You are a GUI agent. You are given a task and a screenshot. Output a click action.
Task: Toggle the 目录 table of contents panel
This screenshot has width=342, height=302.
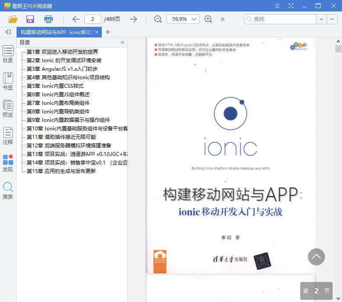click(8, 55)
